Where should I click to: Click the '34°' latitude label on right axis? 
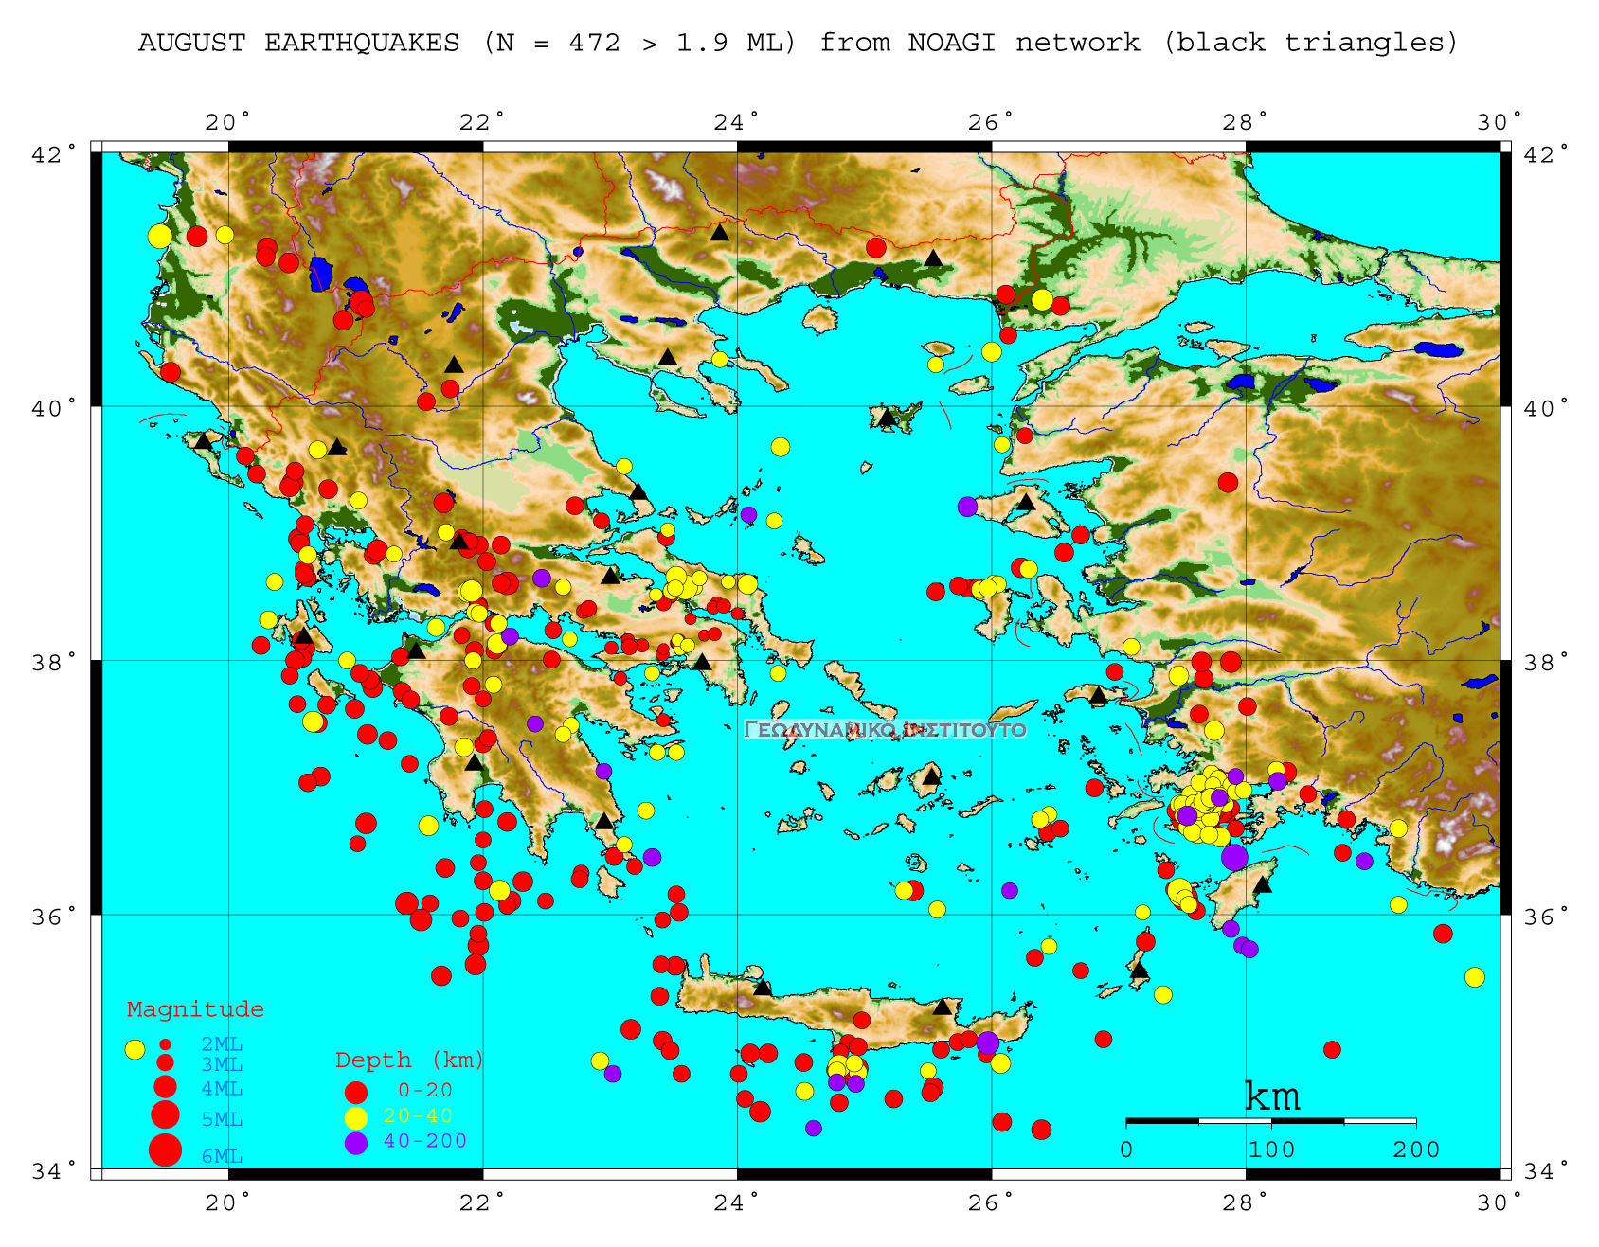(x=1546, y=1171)
